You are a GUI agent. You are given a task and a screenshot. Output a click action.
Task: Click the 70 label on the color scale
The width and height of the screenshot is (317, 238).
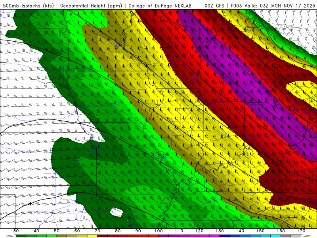pyautogui.click(x=97, y=231)
